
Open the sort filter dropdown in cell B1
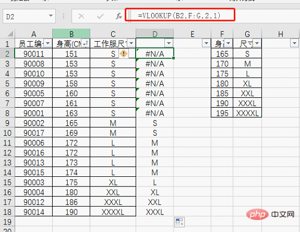tap(85, 43)
